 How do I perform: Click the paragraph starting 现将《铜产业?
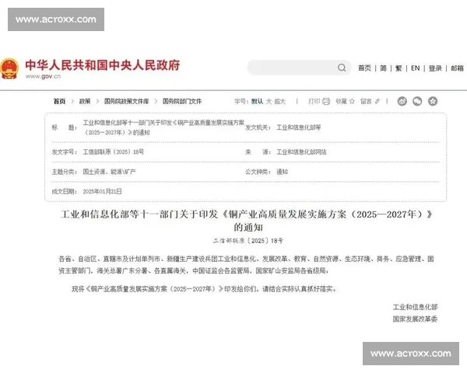tap(204, 289)
